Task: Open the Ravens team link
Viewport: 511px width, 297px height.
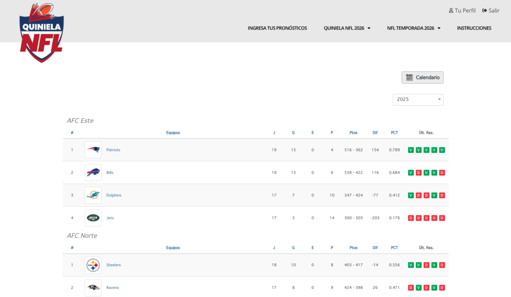Action: tap(112, 288)
